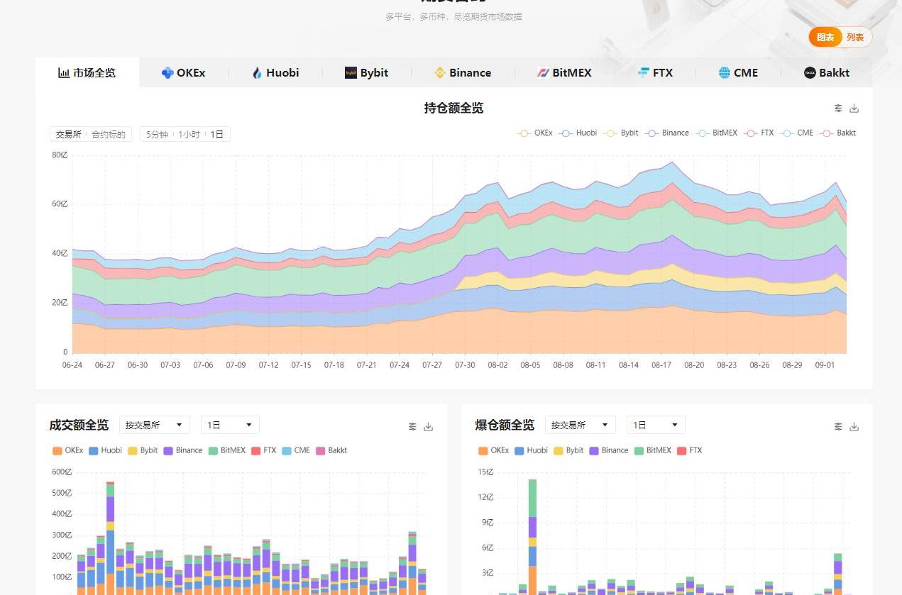Toggle Bybit swatch in 成交额全览 legend
902x595 pixels.
coord(132,450)
